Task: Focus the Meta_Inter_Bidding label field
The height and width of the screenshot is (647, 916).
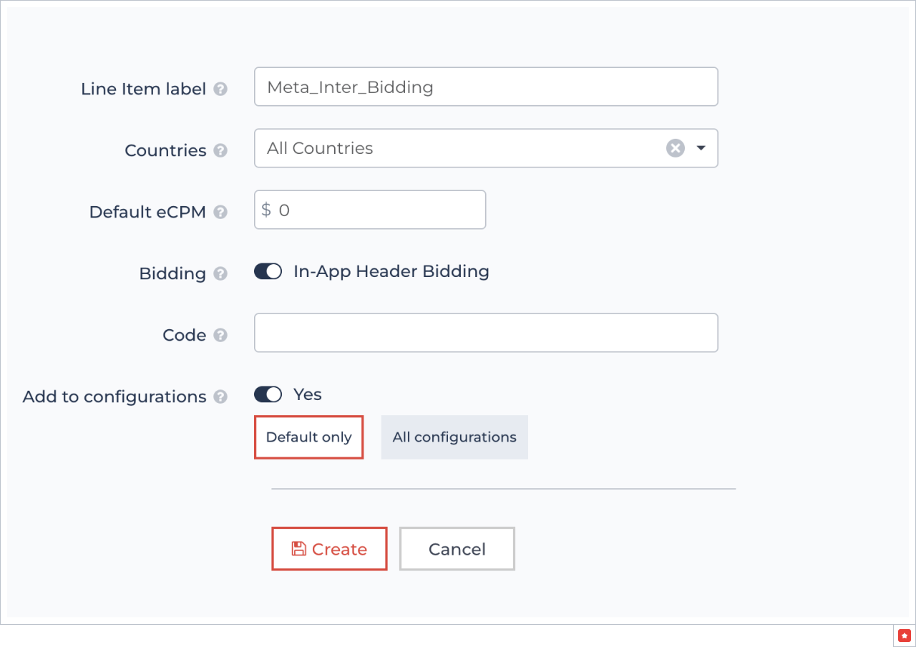Action: click(x=486, y=87)
